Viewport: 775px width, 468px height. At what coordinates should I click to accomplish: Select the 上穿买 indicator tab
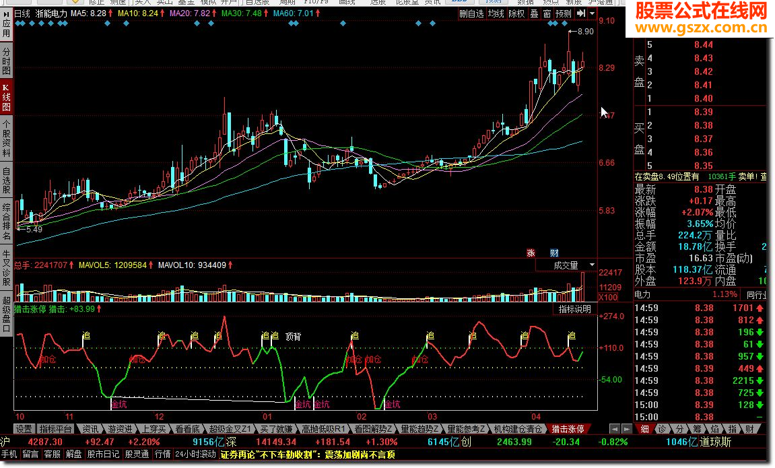pos(154,429)
